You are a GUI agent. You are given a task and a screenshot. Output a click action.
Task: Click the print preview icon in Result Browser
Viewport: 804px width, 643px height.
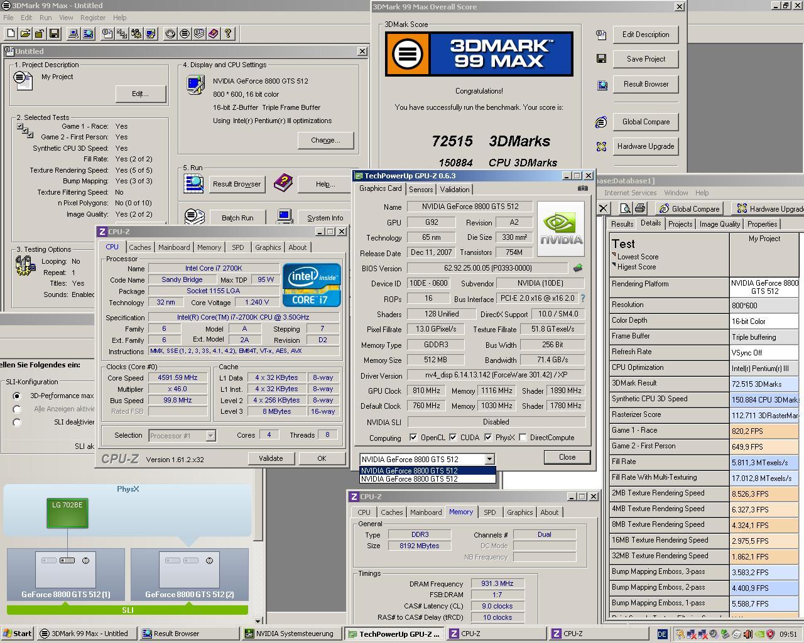point(625,208)
